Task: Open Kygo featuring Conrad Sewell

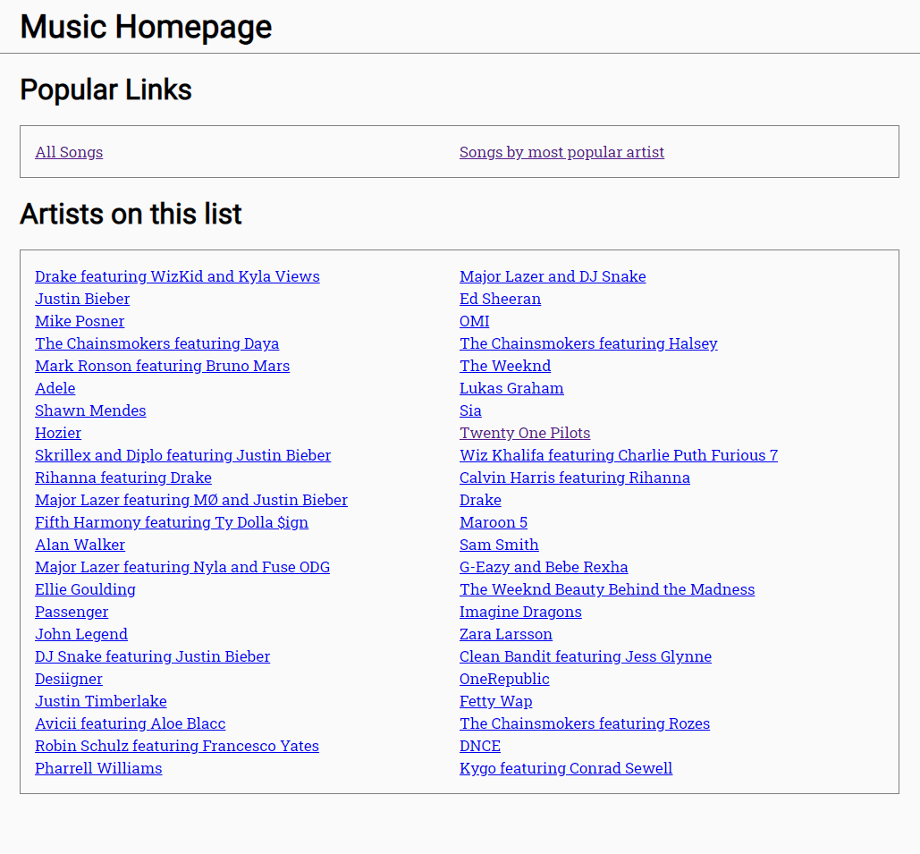Action: click(566, 767)
